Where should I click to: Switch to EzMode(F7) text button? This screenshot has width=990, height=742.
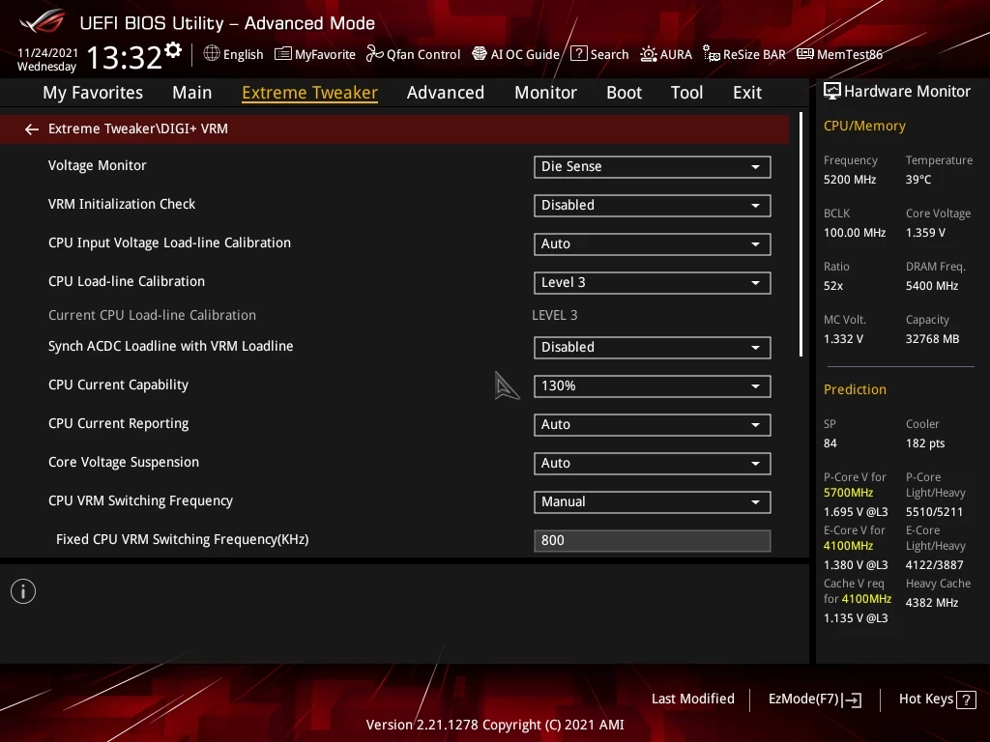point(803,699)
